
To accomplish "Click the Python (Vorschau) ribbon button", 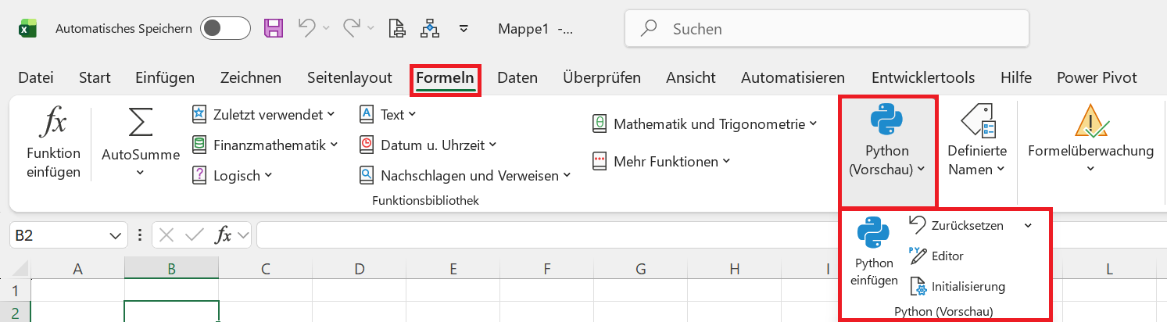I will click(887, 141).
